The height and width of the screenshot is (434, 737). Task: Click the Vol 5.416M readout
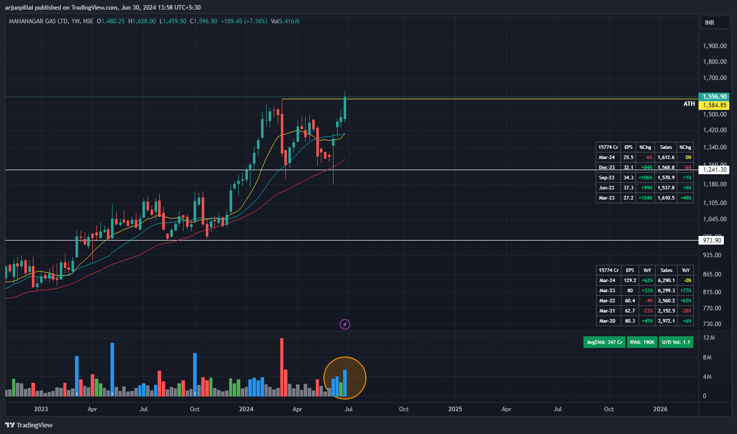click(285, 21)
